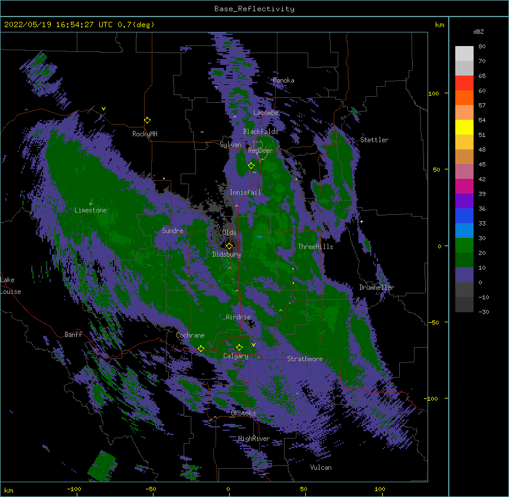Click the blue 36 dBZ legend swatch
This screenshot has width=509, height=497.
coord(464,215)
